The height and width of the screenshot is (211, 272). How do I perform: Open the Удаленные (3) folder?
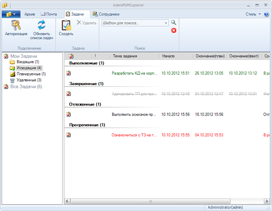tap(29, 80)
